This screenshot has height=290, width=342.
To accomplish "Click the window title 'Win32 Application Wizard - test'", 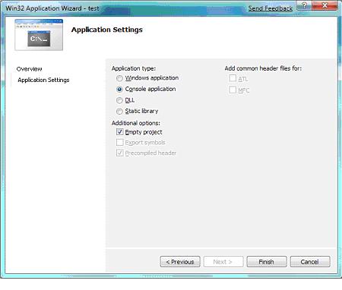I will 52,8.
